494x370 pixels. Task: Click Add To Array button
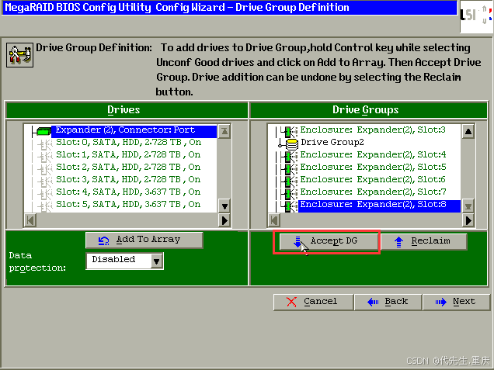pos(144,240)
